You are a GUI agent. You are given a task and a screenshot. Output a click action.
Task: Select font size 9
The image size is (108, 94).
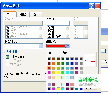(76, 34)
